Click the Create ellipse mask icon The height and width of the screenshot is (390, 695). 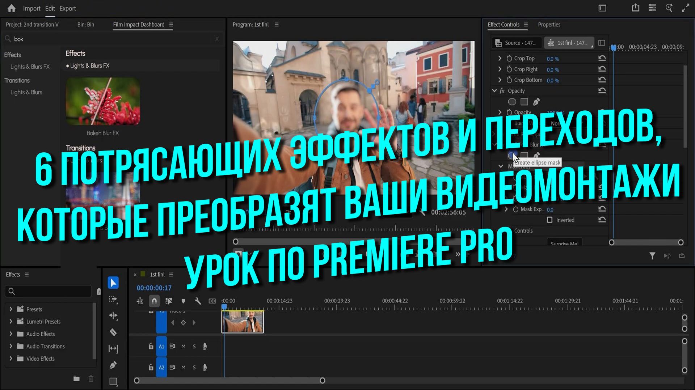click(x=513, y=155)
